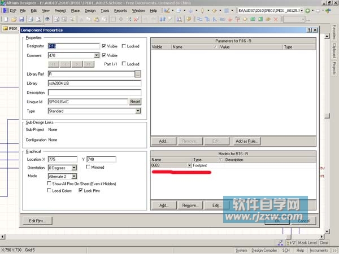Viewport: 339px width, 254px height.
Task: Click the dialog help question-mark button
Action: point(310,30)
